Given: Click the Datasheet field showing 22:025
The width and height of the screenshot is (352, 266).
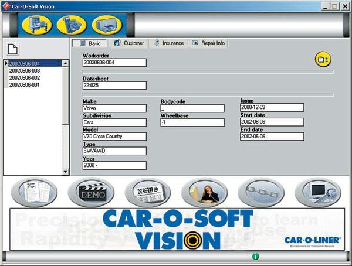Looking at the screenshot, I should [114, 86].
